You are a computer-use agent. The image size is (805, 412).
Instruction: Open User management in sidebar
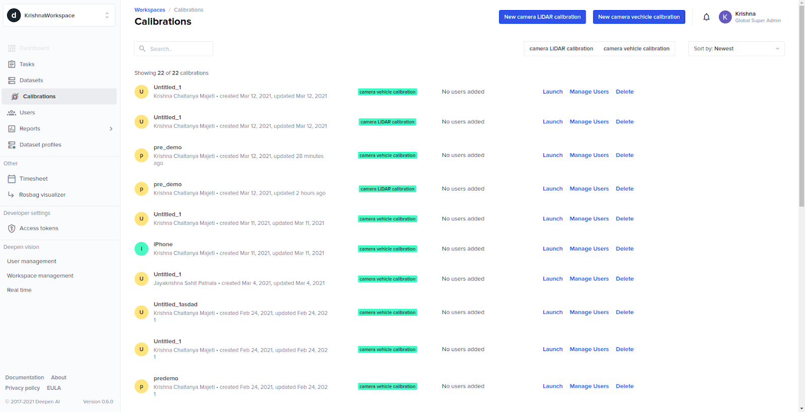point(32,262)
